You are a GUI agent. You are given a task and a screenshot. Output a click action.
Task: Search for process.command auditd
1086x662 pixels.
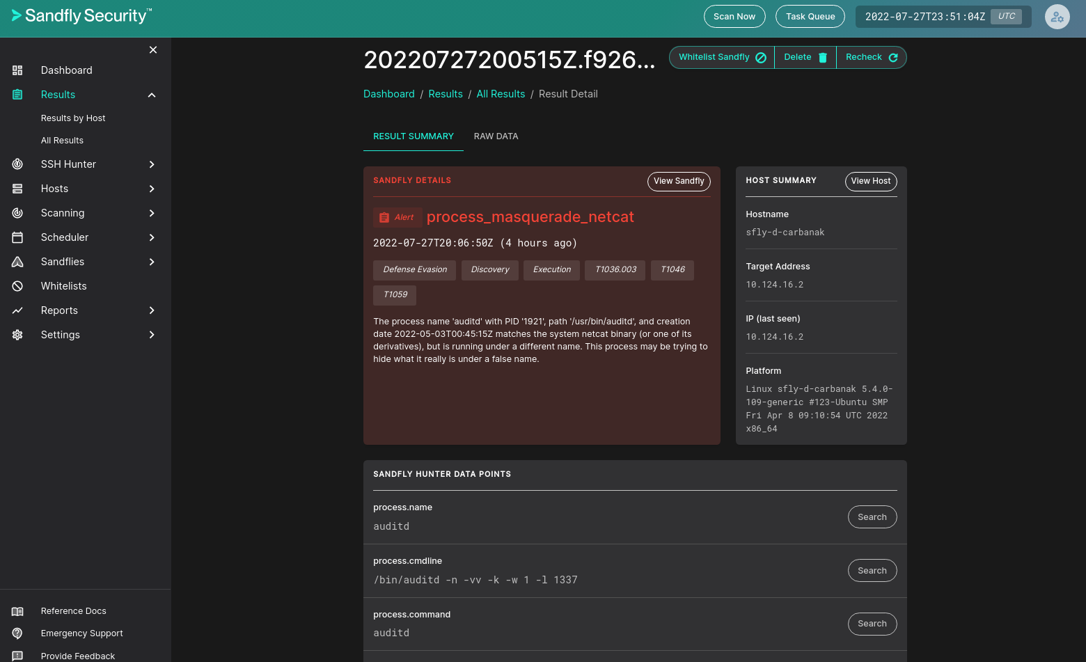(872, 624)
